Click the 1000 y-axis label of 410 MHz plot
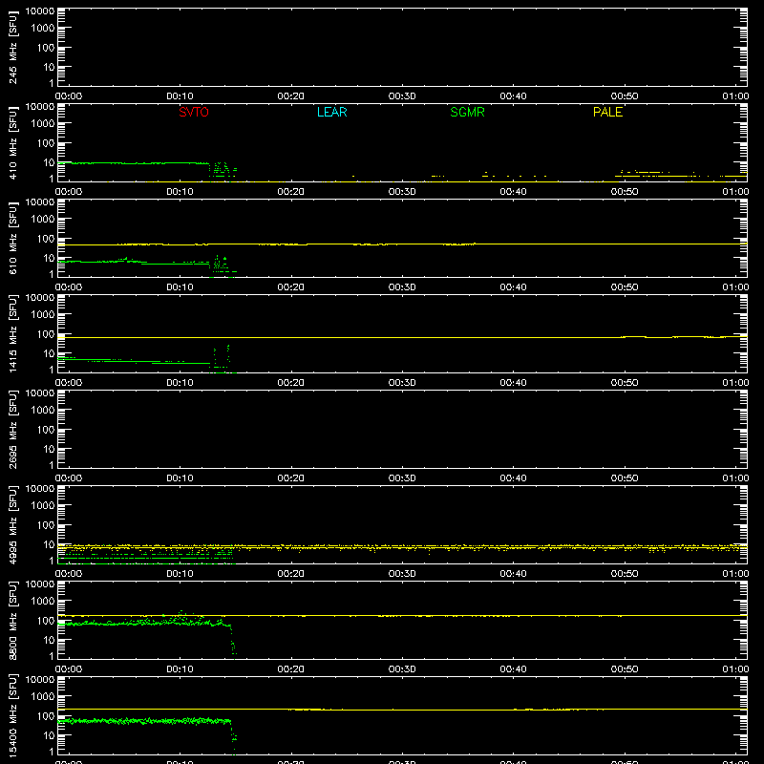The image size is (764, 764). pos(43,124)
